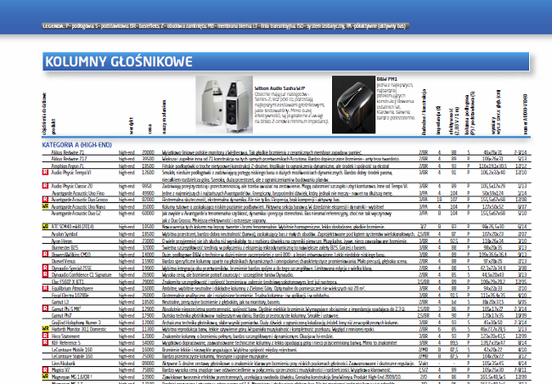552x384 pixels.
Task: Select the R badge beside Equilibrium Atmosphere
Action: point(45,288)
